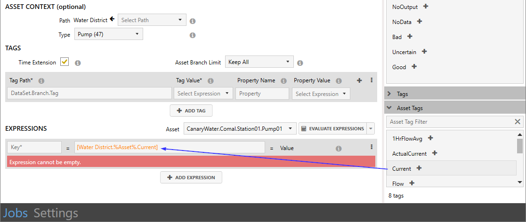This screenshot has height=222, width=526.
Task: Click the plus icon to add a tag row
Action: (359, 80)
